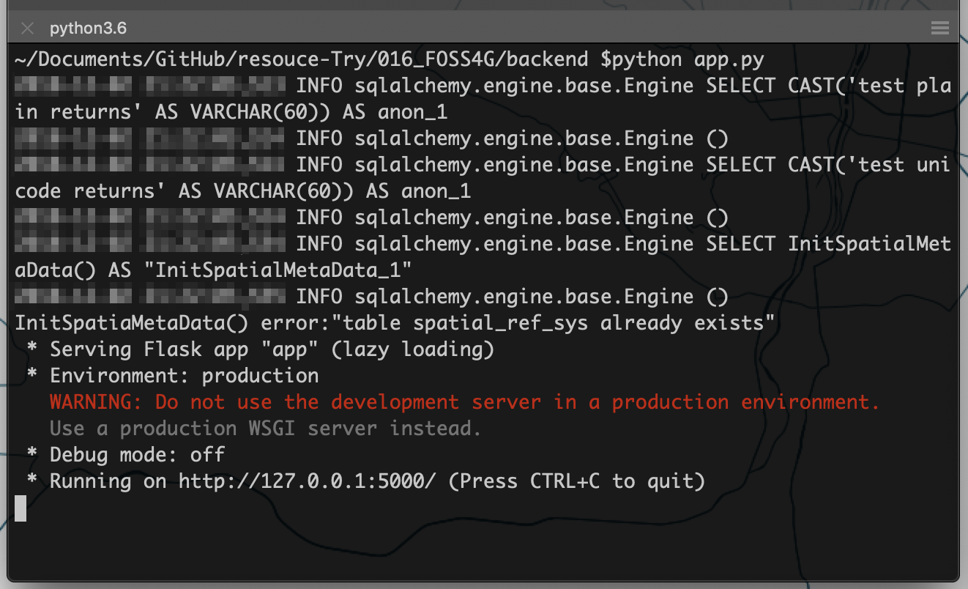Click 'Use a production WSGI server instead.' text

(266, 429)
